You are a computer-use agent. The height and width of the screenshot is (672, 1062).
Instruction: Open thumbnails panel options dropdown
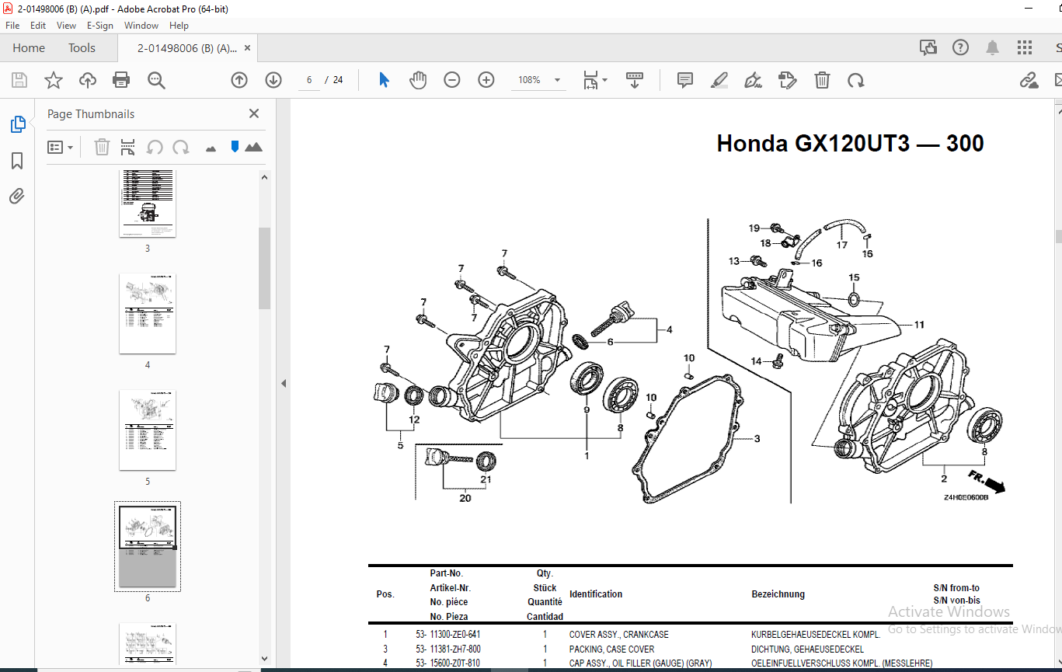pos(60,147)
